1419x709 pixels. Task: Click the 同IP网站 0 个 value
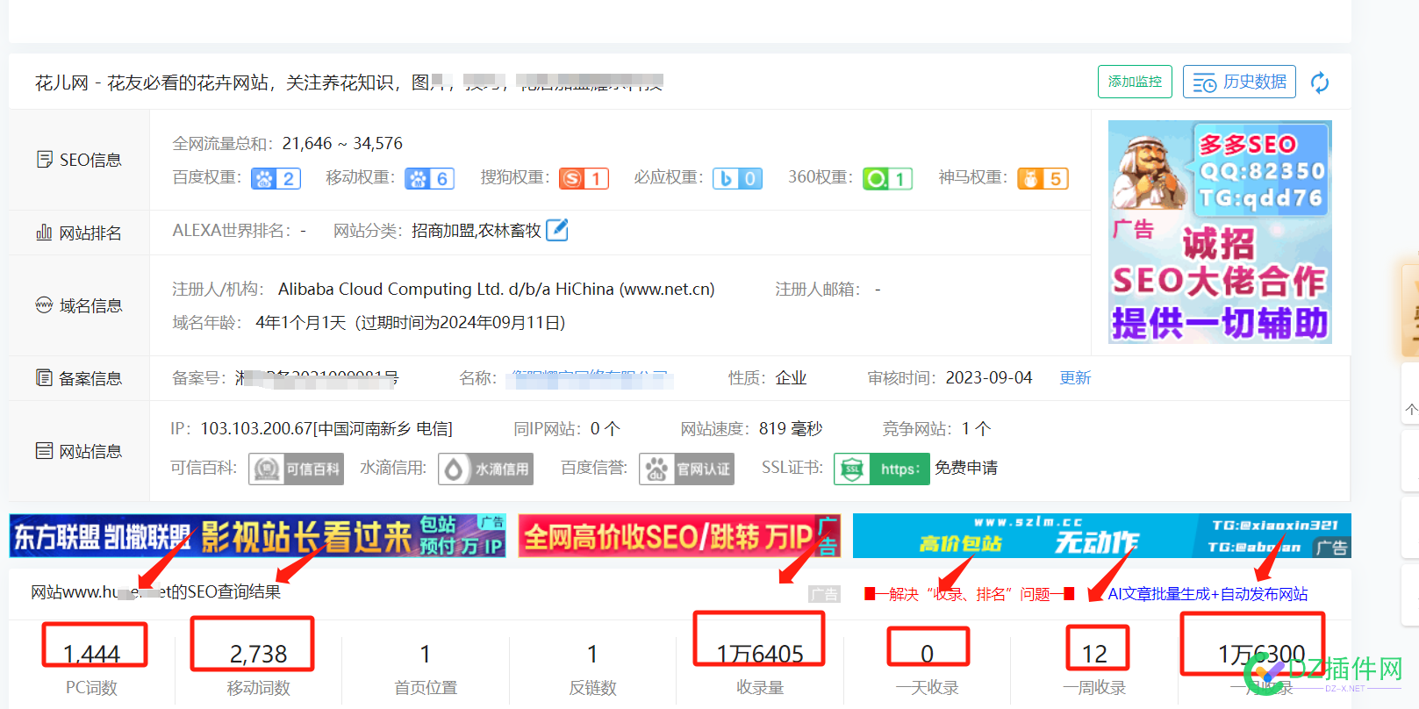pyautogui.click(x=605, y=428)
